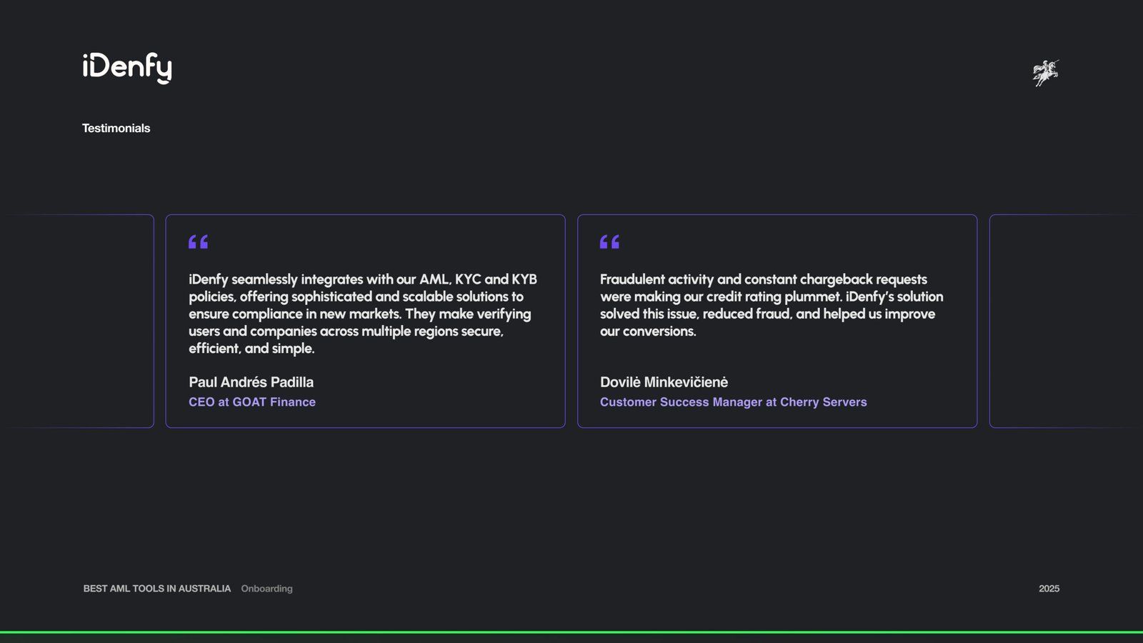Click the green progress bar along the bottom edge

571,632
